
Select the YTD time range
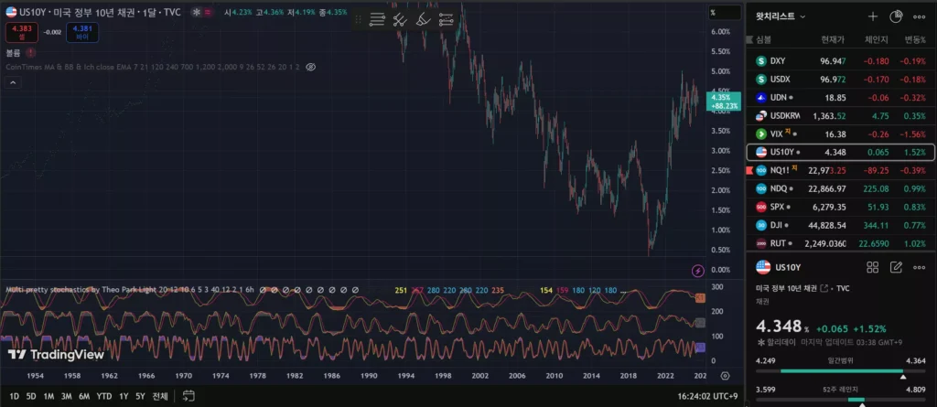[104, 396]
